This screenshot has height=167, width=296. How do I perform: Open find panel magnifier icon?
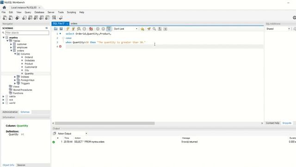pyautogui.click(x=154, y=29)
